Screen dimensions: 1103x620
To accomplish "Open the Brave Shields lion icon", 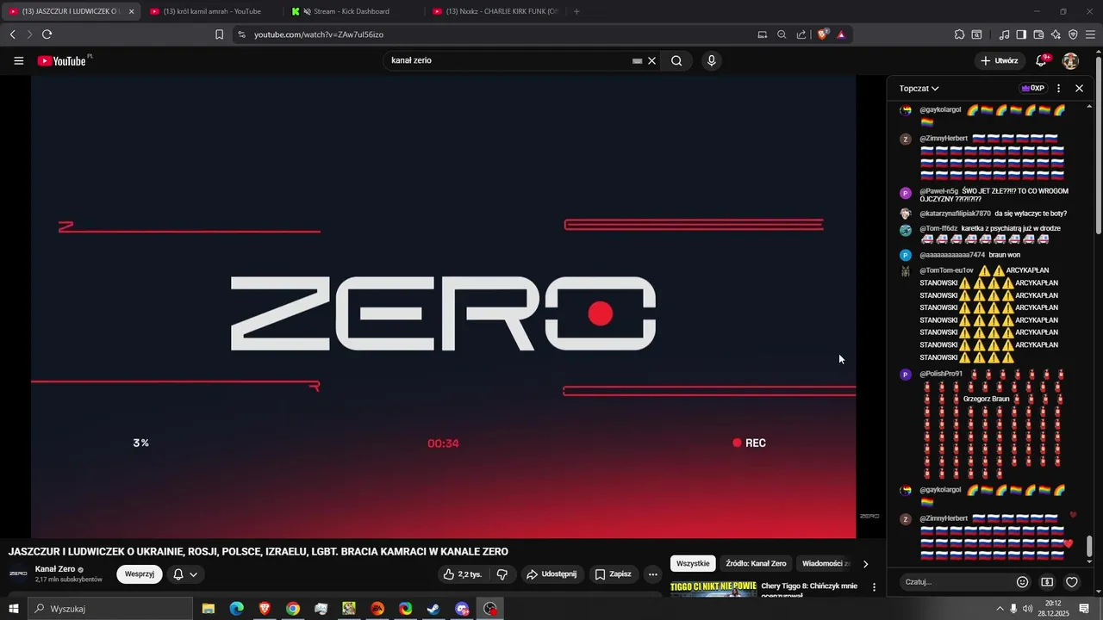I will pyautogui.click(x=823, y=34).
